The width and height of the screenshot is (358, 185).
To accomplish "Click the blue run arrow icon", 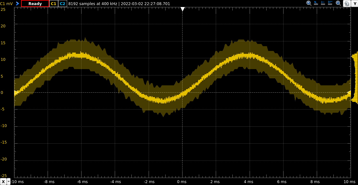I will pos(17,4).
